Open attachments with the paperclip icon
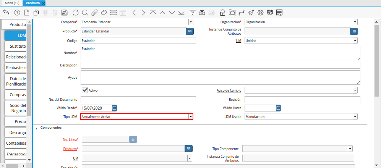This screenshot has width=381, height=168. click(x=94, y=13)
